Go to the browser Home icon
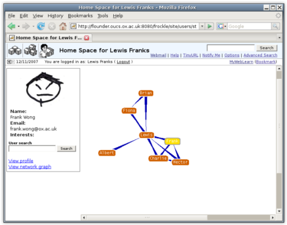Image resolution: width=287 pixels, height=225 pixels. coord(63,26)
